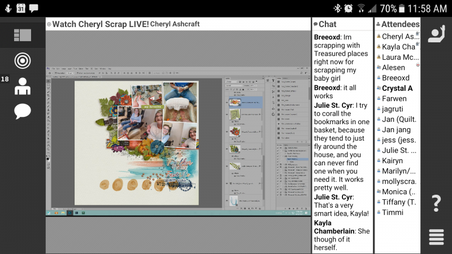Toggle visibility of the orange flower layer

coord(227,132)
